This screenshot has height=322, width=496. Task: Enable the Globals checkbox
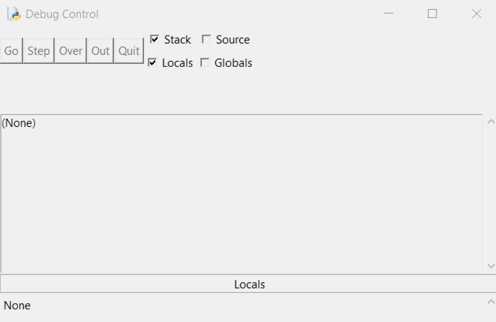[x=205, y=62]
